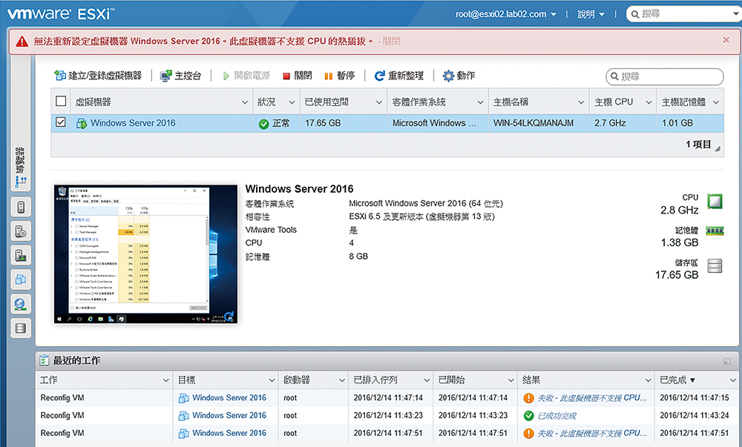Dismiss the error banner with the X

coord(726,40)
